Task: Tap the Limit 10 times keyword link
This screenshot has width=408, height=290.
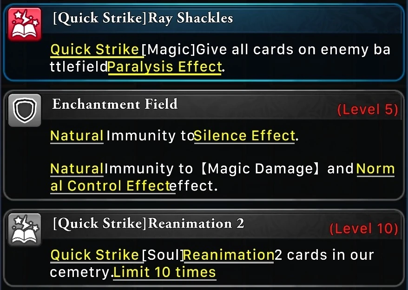Action: click(x=165, y=272)
